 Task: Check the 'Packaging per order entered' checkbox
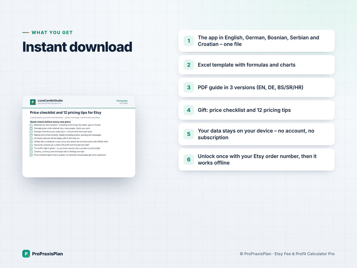pyautogui.click(x=31, y=128)
